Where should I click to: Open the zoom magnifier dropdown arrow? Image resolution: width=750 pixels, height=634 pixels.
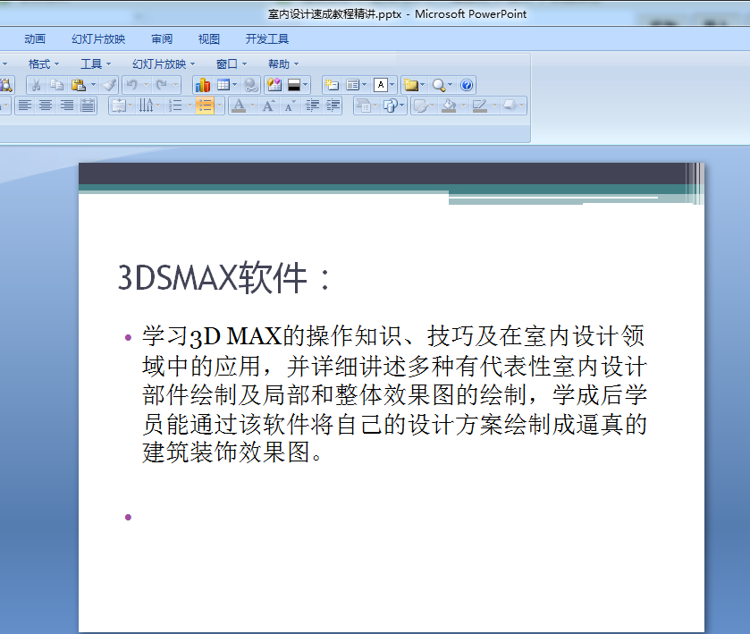pyautogui.click(x=450, y=85)
